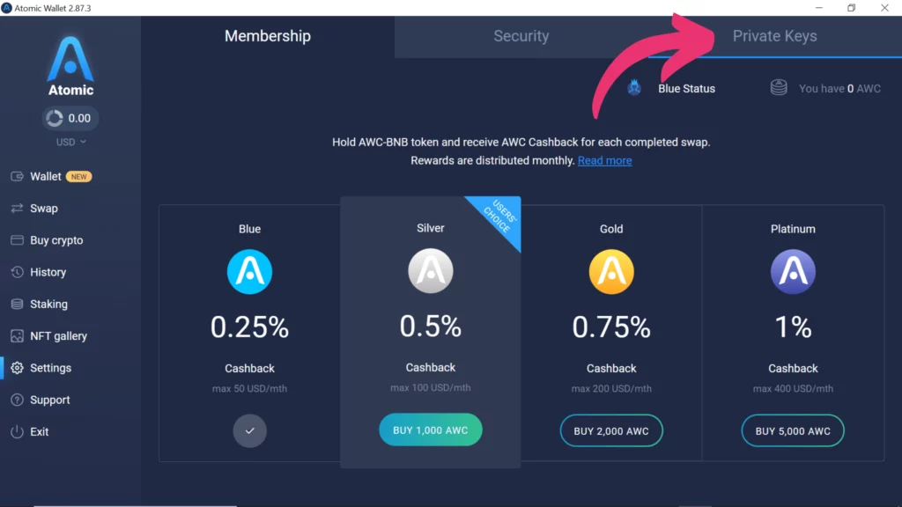
Task: Click the Wallet icon in the sidebar
Action: coord(17,176)
